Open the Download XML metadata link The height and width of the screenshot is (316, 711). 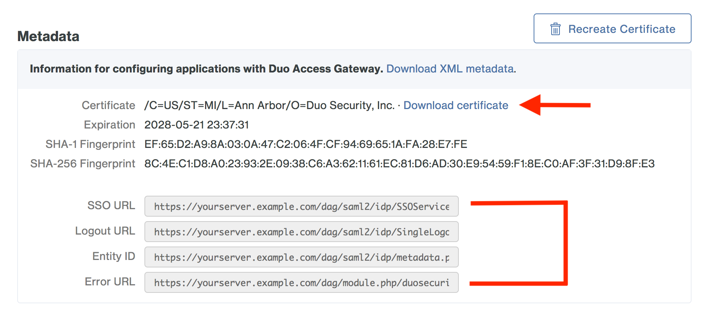(450, 69)
